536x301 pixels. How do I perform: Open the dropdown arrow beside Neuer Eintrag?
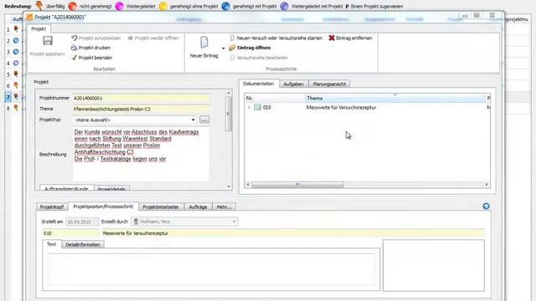[x=224, y=48]
